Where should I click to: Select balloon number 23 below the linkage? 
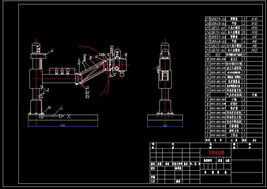[x=88, y=97]
